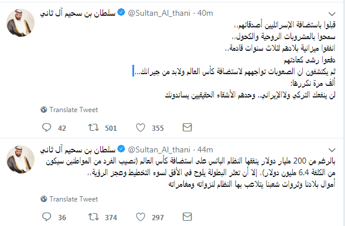Open the dropdown chevron on the 40m tweet
Image resolution: width=345 pixels, height=226 pixels.
click(x=332, y=14)
